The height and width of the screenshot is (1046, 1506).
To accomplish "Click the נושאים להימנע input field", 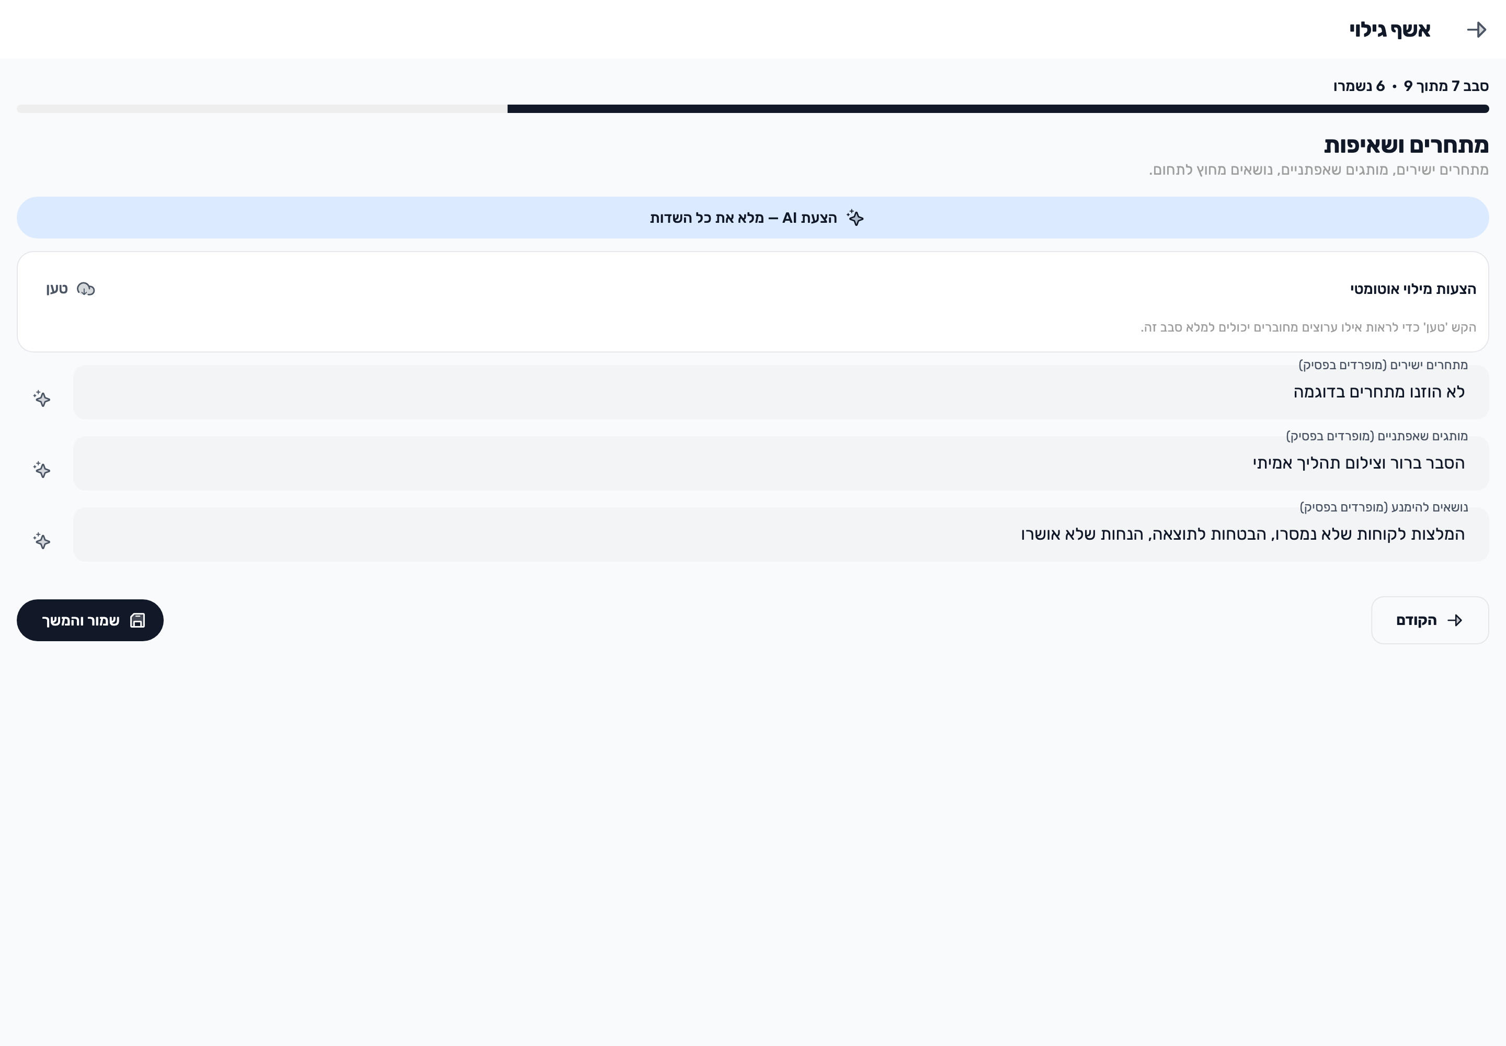I will tap(781, 534).
